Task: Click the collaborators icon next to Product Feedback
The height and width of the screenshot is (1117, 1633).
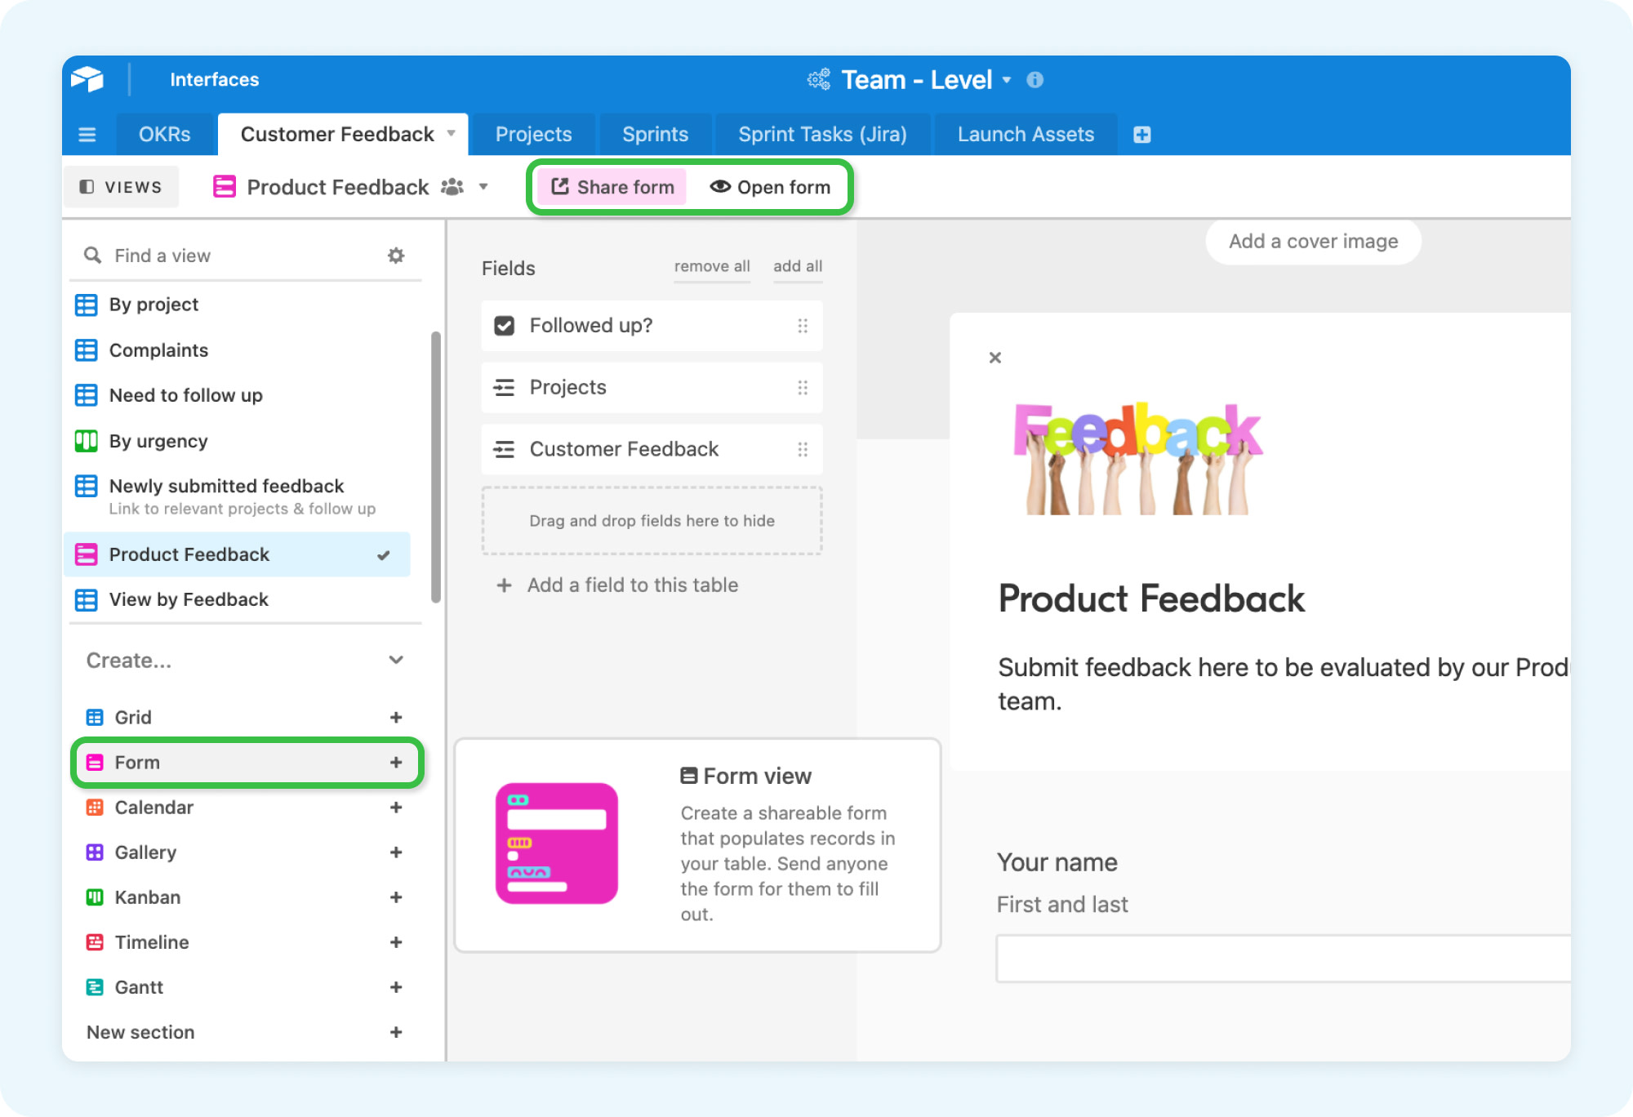Action: (x=452, y=187)
